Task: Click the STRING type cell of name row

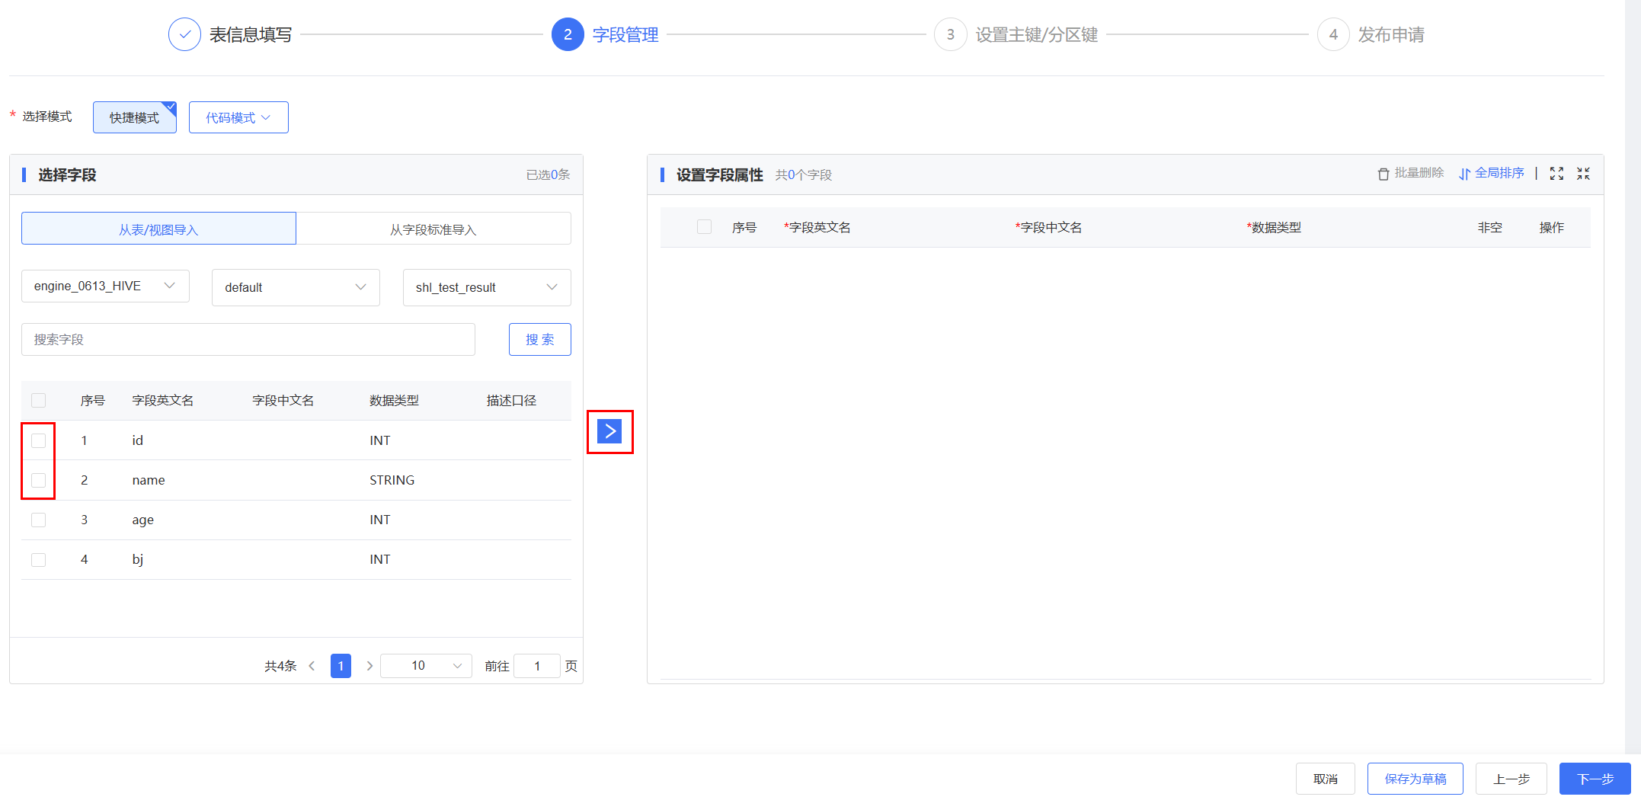Action: click(x=392, y=480)
